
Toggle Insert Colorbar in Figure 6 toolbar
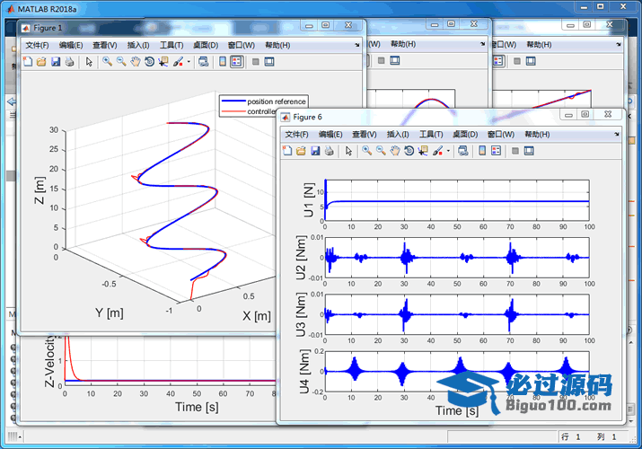click(482, 151)
